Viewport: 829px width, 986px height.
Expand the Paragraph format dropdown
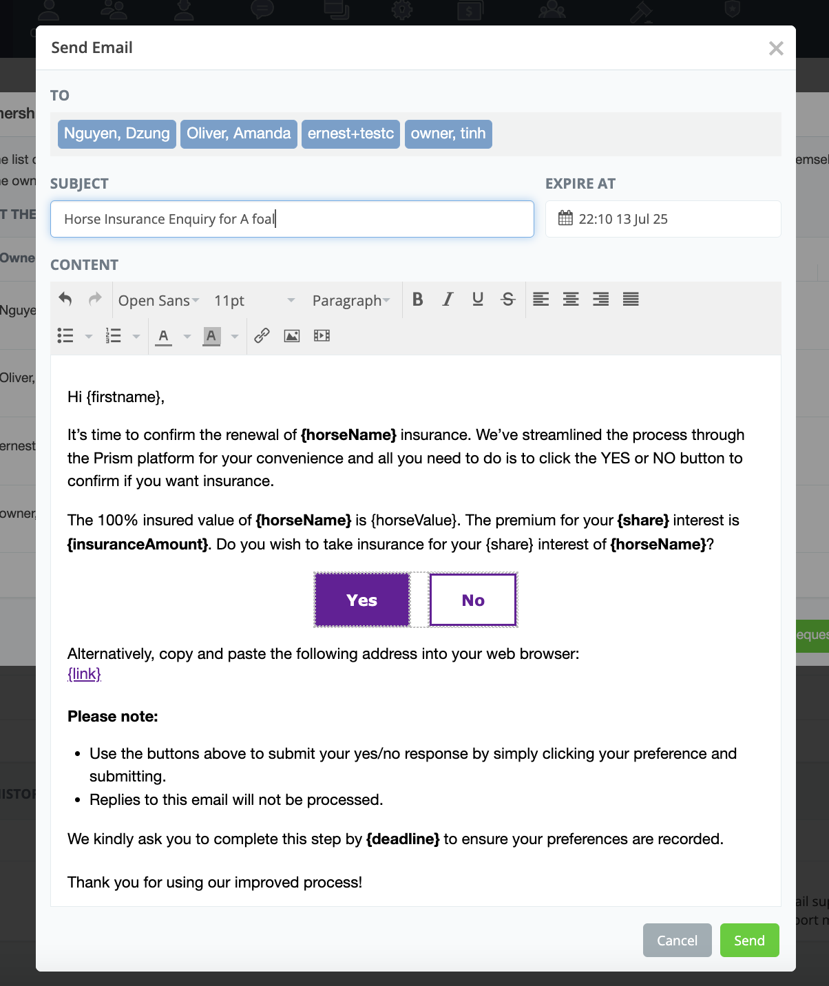point(351,301)
